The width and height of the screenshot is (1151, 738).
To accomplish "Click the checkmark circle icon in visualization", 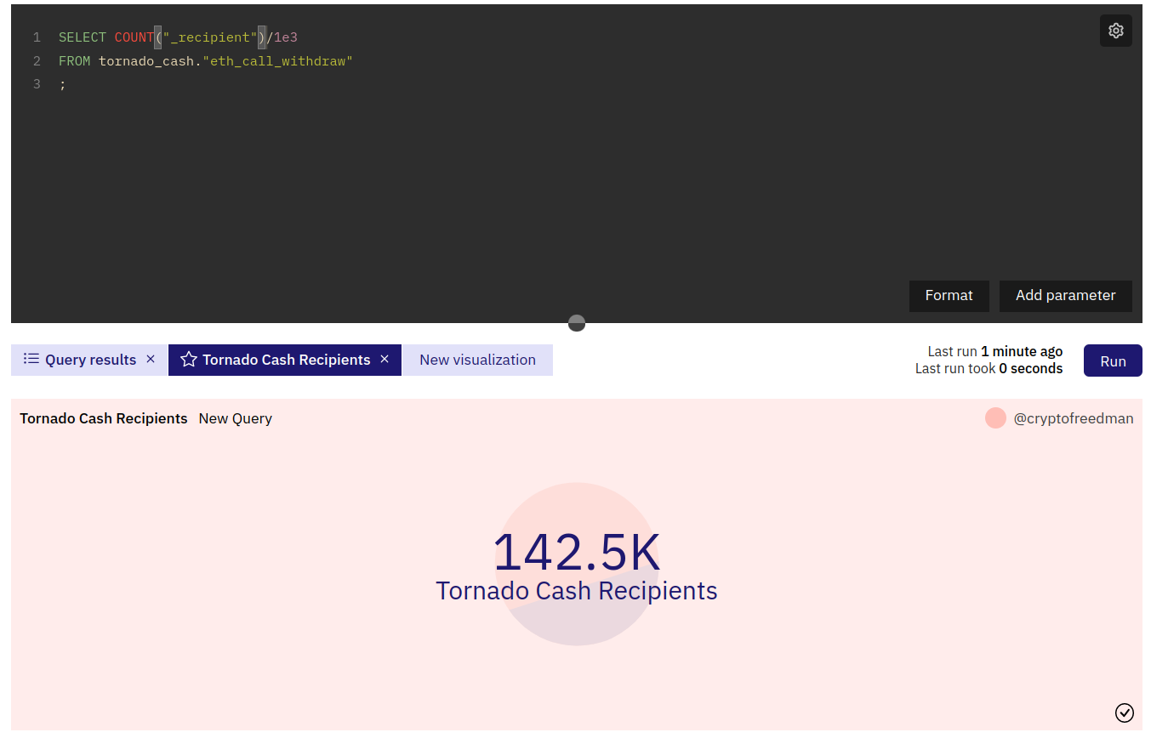I will 1124,712.
